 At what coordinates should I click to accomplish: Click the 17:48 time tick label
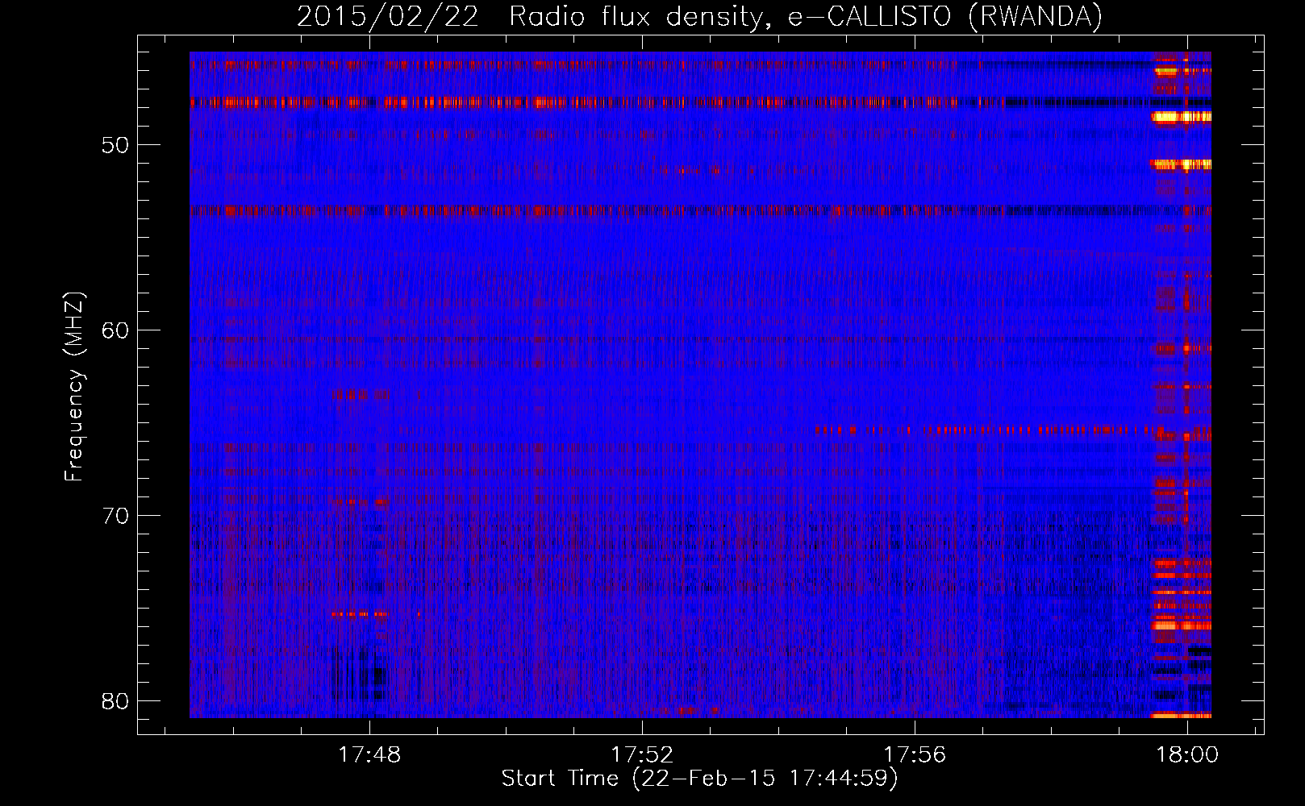(369, 755)
